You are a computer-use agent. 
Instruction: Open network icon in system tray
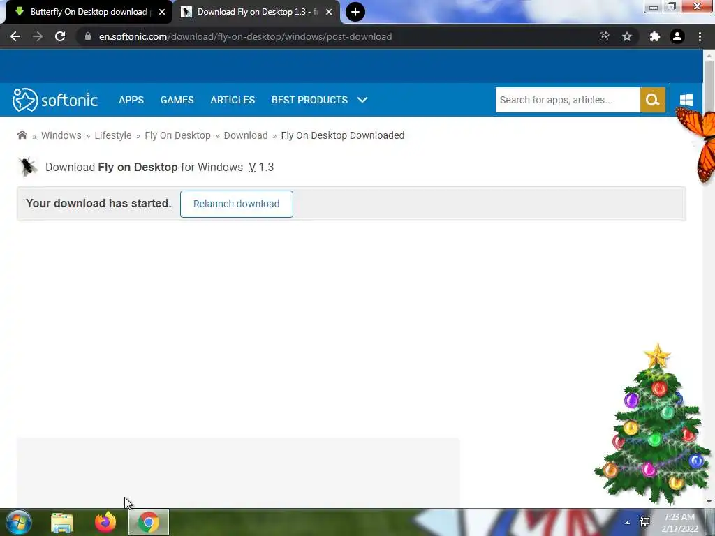pos(644,522)
